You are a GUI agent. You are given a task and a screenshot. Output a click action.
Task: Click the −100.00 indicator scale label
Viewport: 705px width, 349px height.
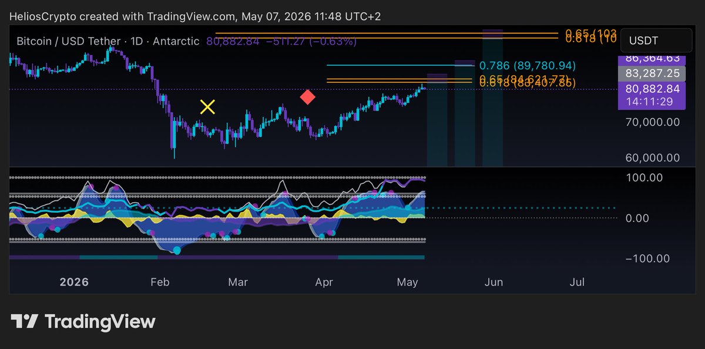coord(646,259)
